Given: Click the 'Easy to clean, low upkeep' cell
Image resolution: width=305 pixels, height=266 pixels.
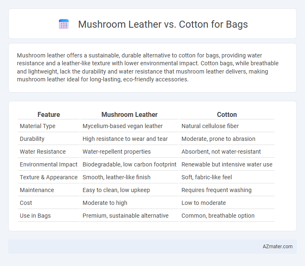Looking at the screenshot, I should [116, 190].
